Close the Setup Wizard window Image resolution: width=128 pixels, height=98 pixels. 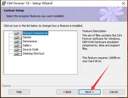point(123,3)
